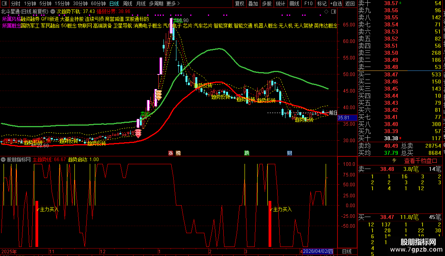This screenshot has height=256, width=445.
Task: Click the 所属风格 label
Action: click(11, 19)
